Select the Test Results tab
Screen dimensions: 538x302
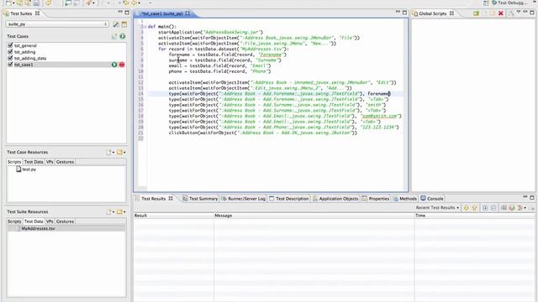(153, 199)
